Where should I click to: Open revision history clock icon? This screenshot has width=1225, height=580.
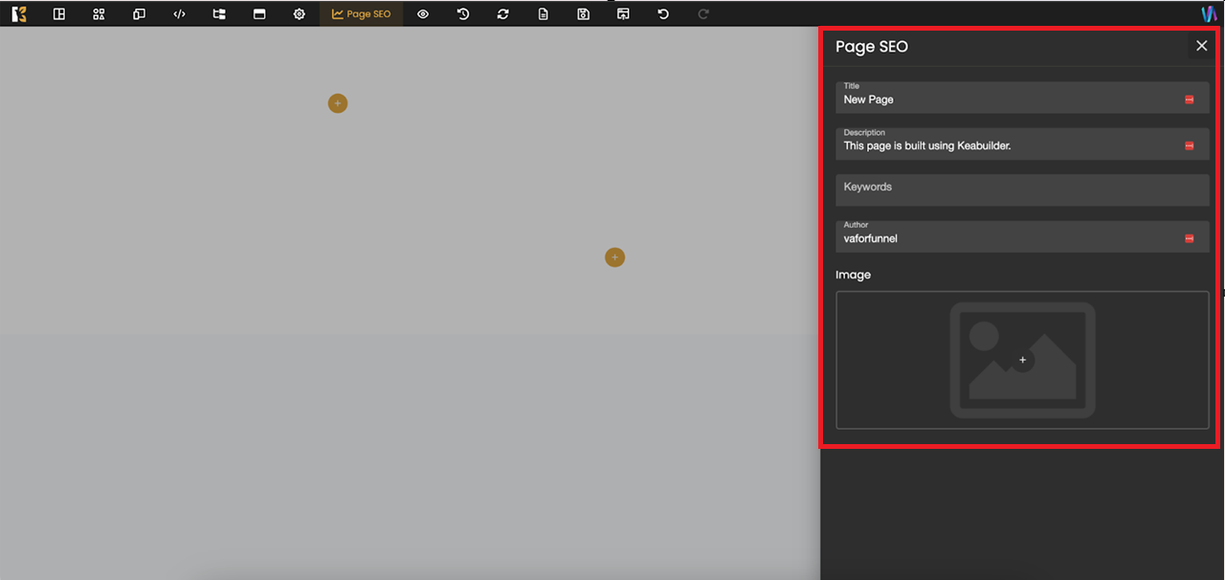463,14
